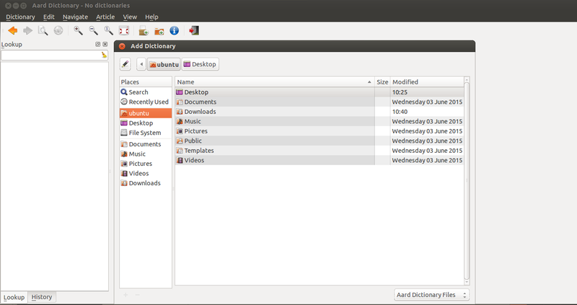The image size is (577, 305).
Task: Click the add directory folder icon
Action: click(159, 30)
